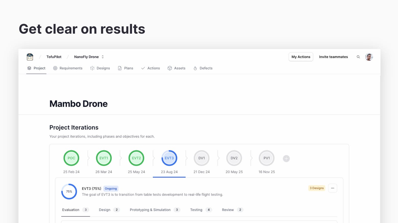Click the 25 May 24 date
The height and width of the screenshot is (223, 398).
point(136,172)
